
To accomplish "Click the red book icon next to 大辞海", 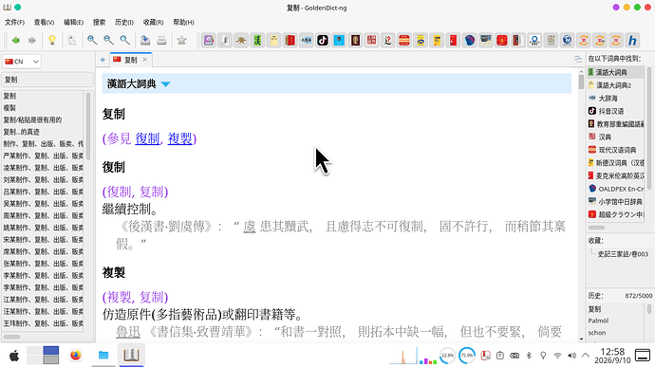I will point(290,40).
